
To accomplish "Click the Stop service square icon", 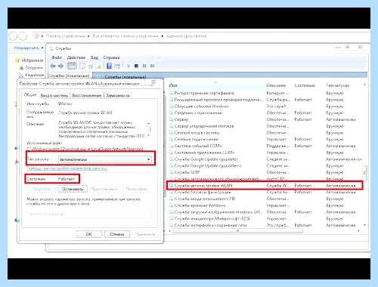I will (x=136, y=66).
